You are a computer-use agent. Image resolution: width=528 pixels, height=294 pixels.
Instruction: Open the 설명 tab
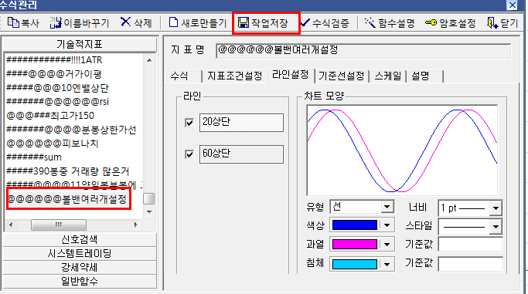click(x=425, y=76)
